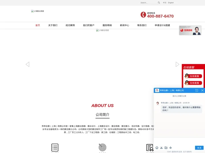
Task: Open the 申请设计&搭建 menu item
Action: click(x=162, y=25)
